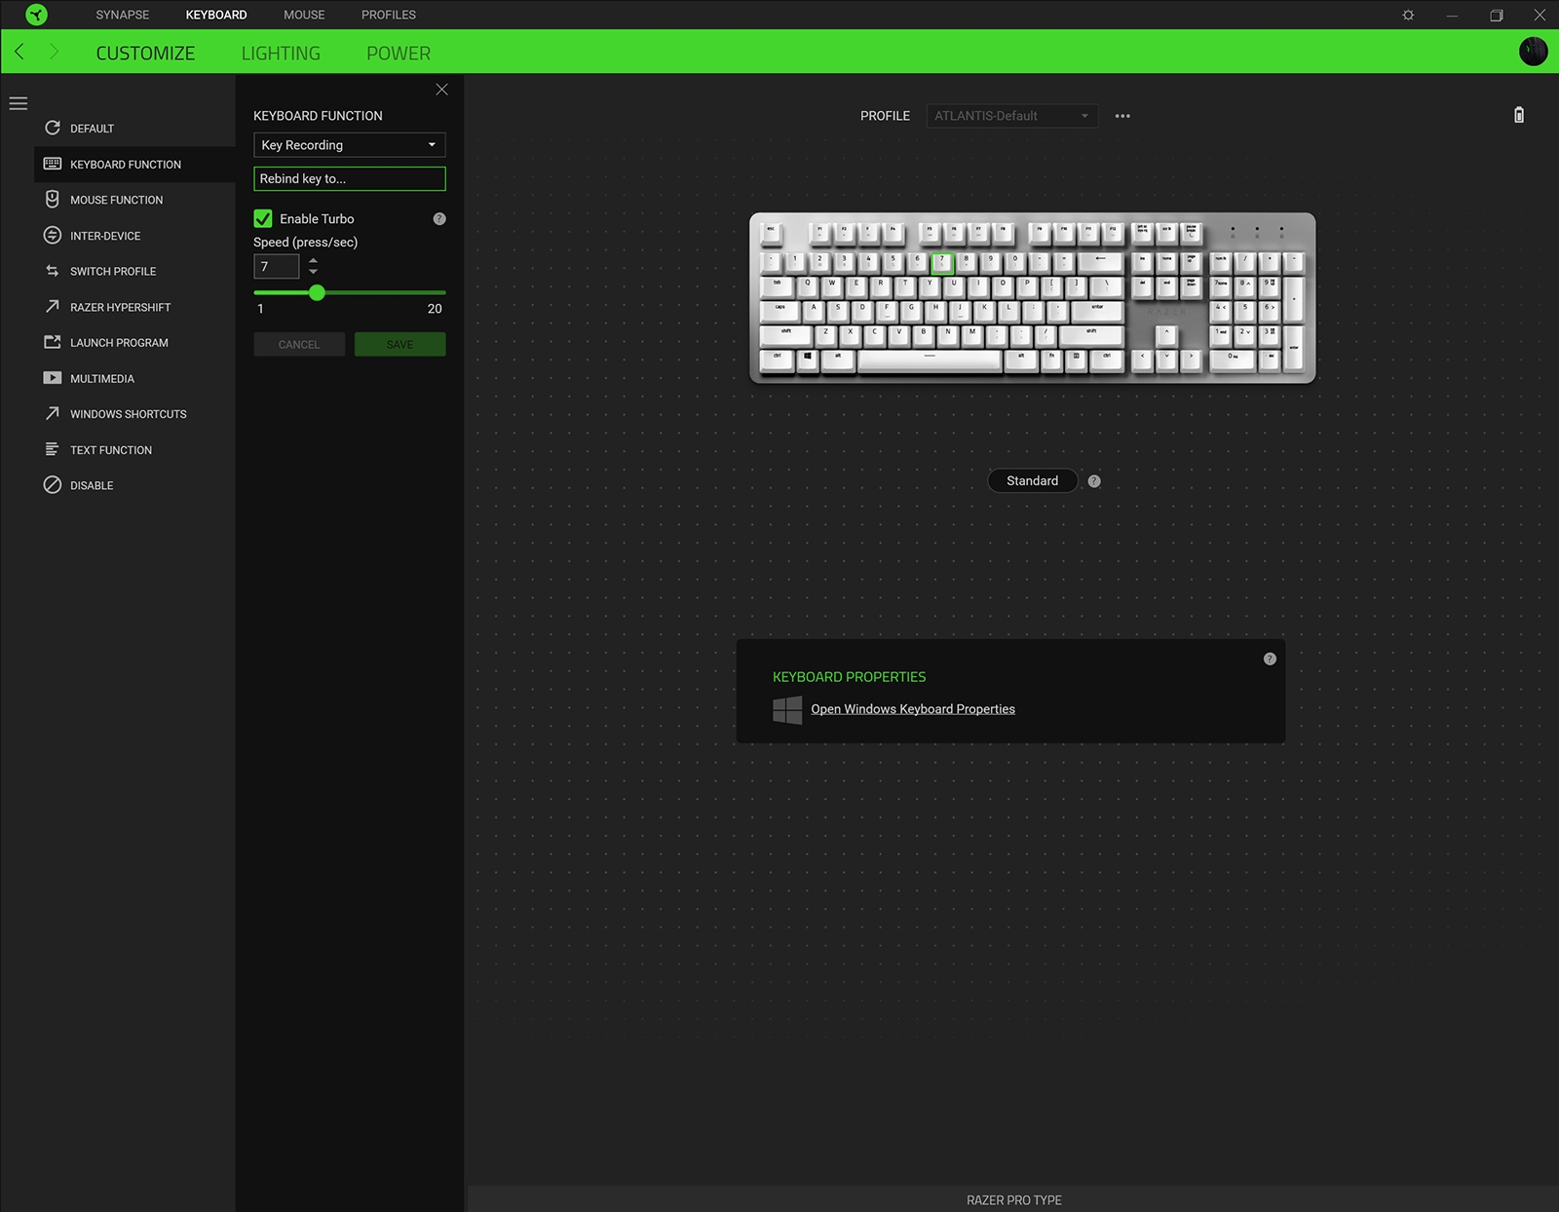Open the Customize subtab
The height and width of the screenshot is (1212, 1559).
coord(145,54)
